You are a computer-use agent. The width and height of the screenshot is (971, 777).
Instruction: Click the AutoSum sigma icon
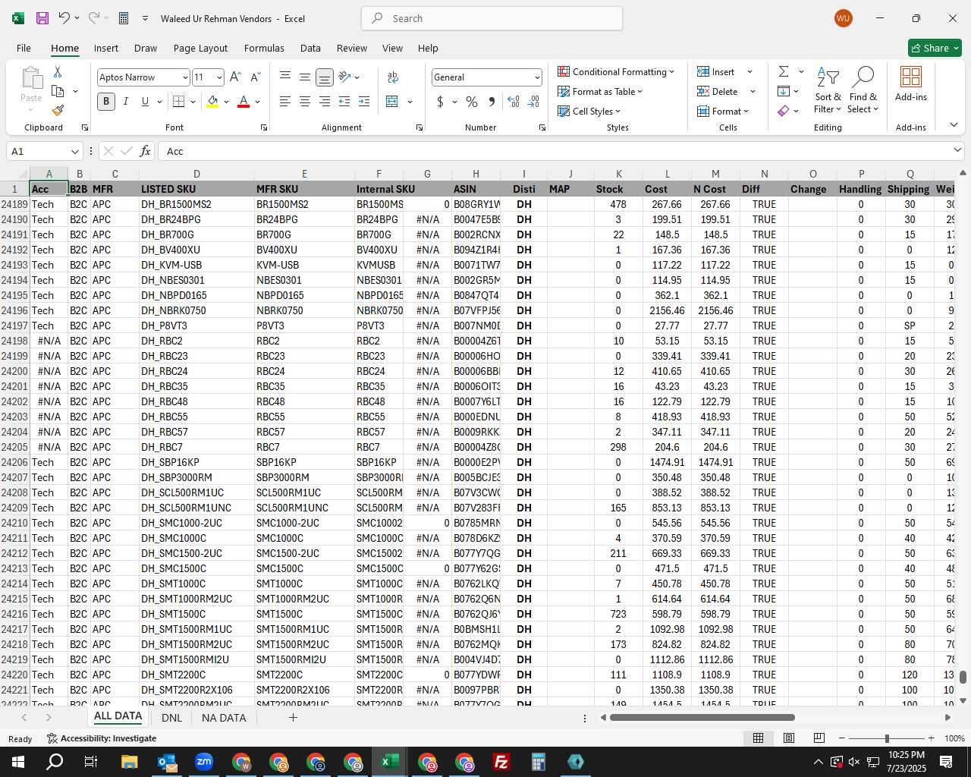784,71
